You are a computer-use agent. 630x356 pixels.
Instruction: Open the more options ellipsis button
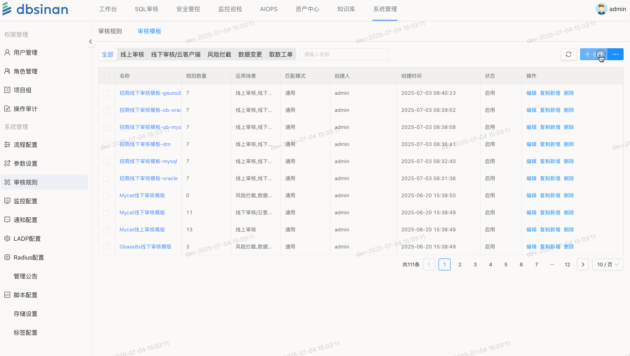(x=615, y=54)
